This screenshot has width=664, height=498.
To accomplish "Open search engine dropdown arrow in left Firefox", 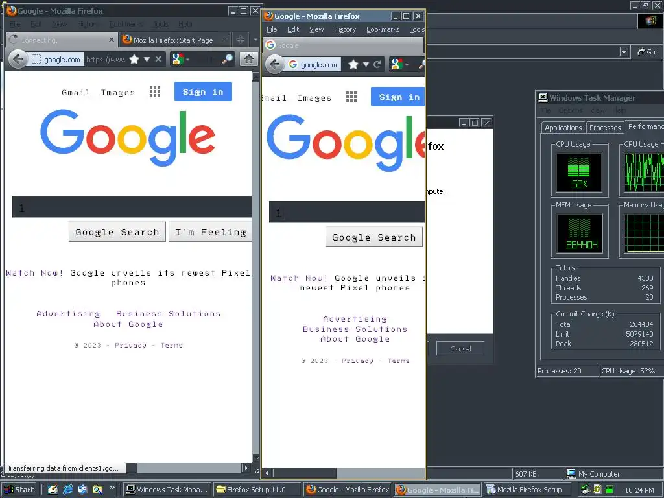I will click(187, 59).
